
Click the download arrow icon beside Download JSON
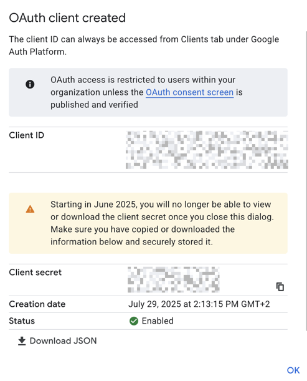22,341
